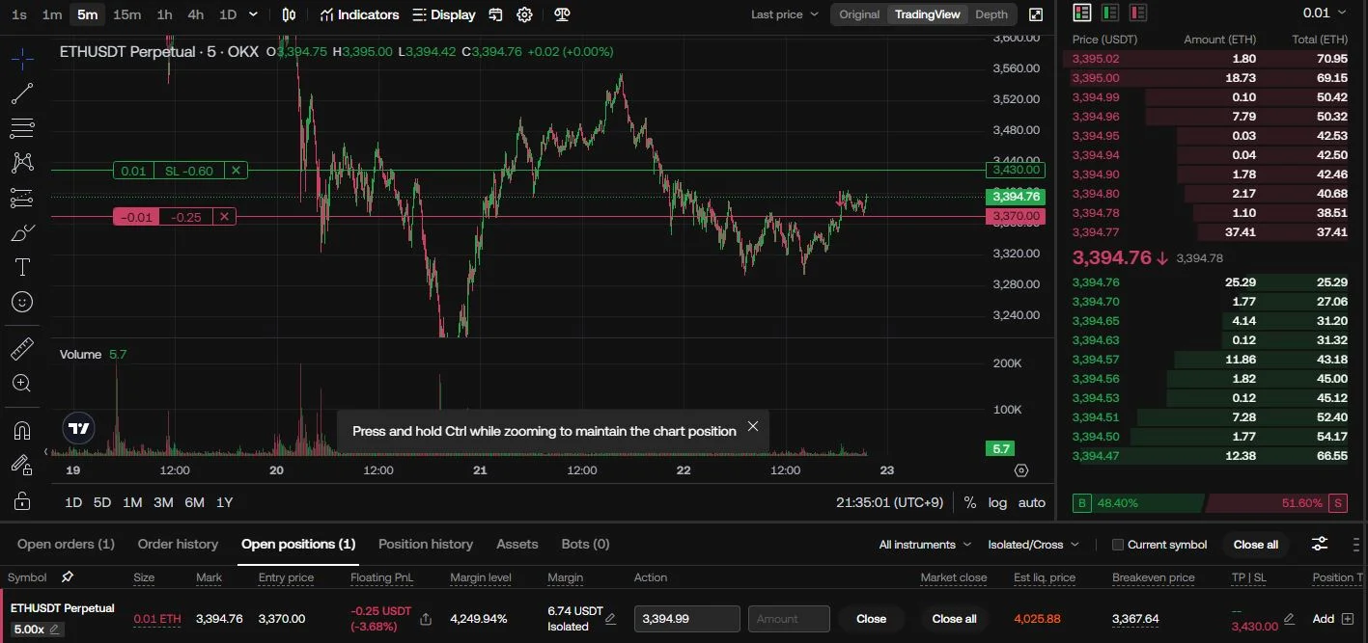Select the Open positions tab
Viewport: 1368px width, 643px height.
click(x=298, y=544)
